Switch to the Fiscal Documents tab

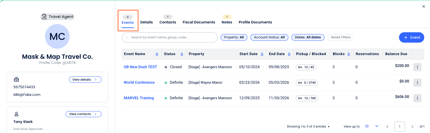(199, 22)
